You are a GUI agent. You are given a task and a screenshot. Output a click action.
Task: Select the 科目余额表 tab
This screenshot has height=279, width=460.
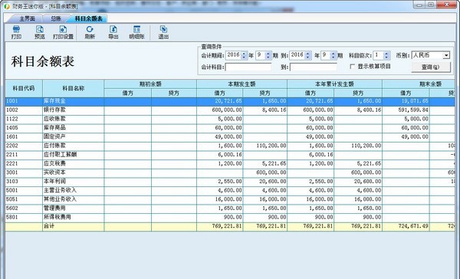(x=88, y=18)
